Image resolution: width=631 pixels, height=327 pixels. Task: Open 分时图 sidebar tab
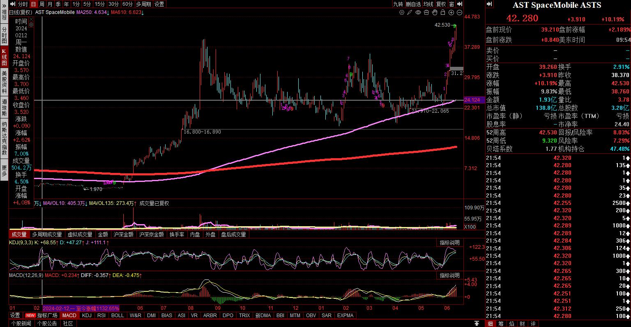[x=4, y=35]
